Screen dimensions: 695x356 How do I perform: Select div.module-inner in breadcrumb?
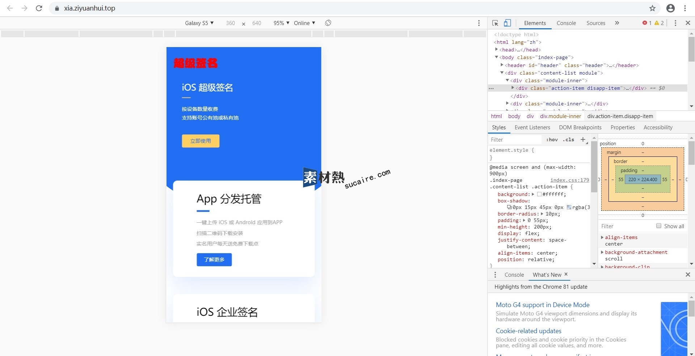click(560, 116)
